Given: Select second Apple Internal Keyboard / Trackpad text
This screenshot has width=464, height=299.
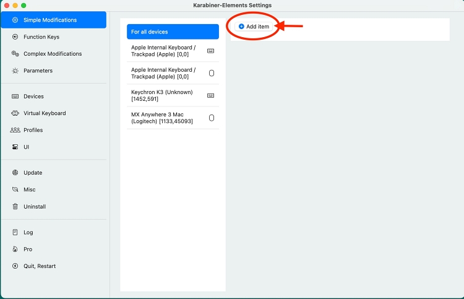Looking at the screenshot, I should tap(163, 73).
